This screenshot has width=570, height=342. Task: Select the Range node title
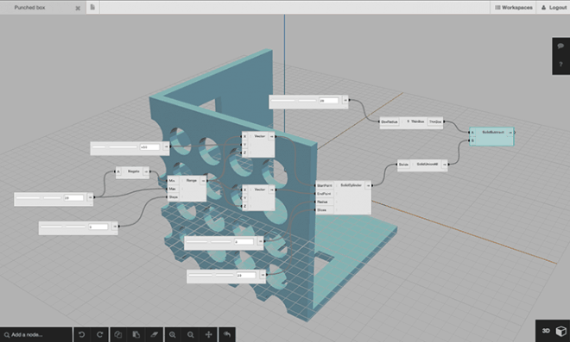191,181
